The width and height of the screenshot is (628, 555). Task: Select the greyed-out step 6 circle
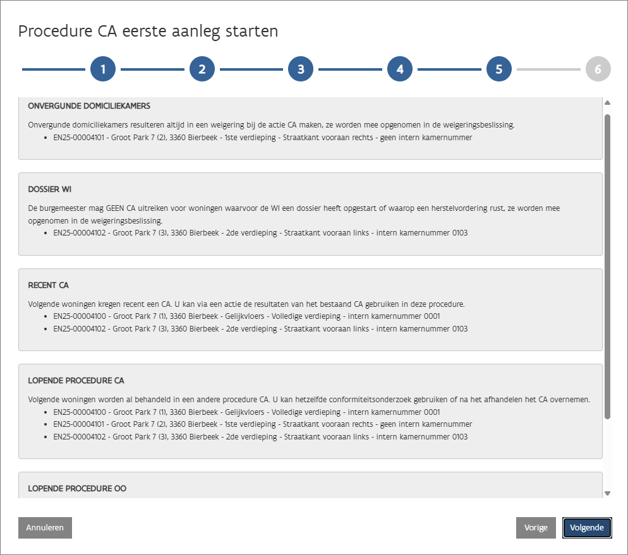click(598, 69)
